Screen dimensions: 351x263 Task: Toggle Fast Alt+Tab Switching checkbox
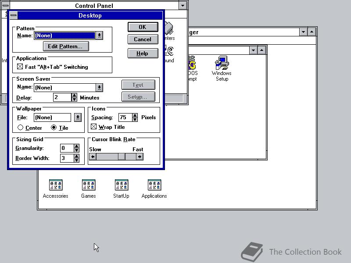coord(20,67)
